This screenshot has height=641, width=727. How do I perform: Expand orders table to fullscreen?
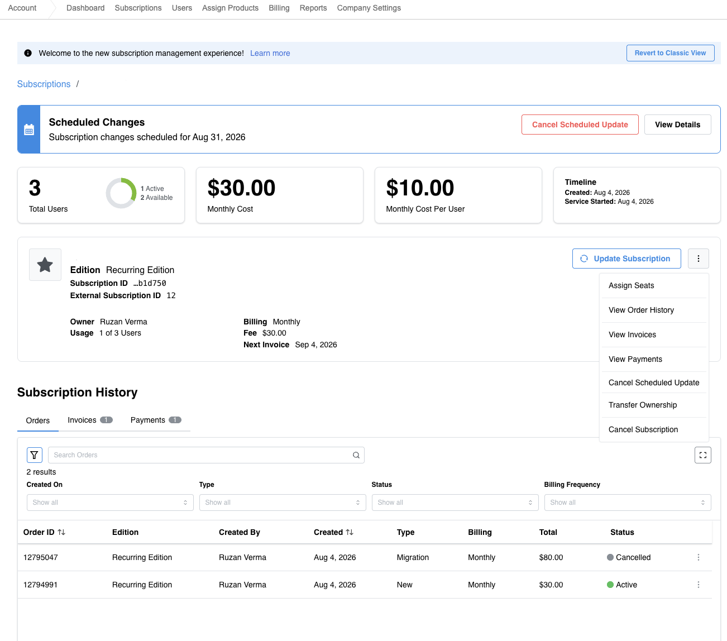click(x=703, y=455)
